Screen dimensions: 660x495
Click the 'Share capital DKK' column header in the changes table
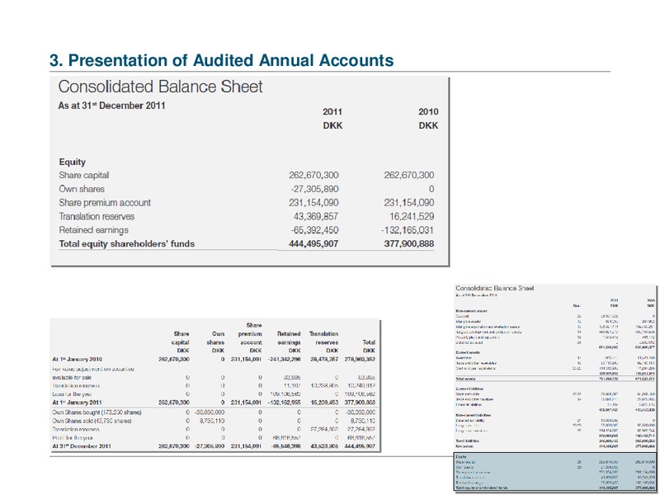[x=181, y=342]
